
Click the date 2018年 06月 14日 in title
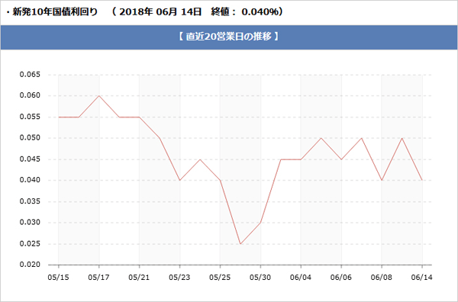pyautogui.click(x=160, y=12)
